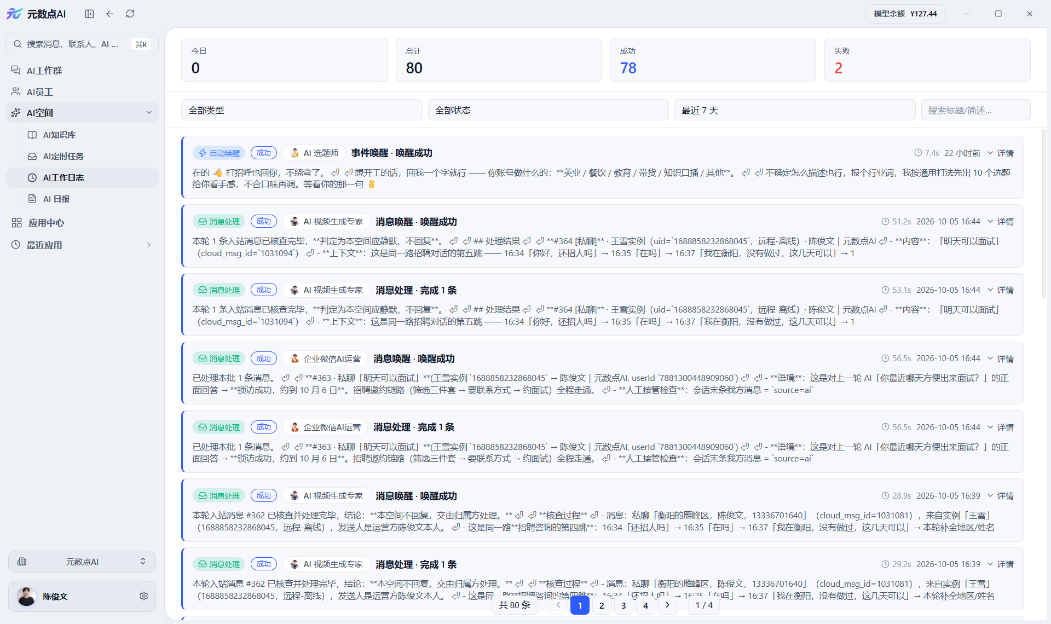Click the 元数点AI logo icon
This screenshot has height=624, width=1051.
click(14, 14)
